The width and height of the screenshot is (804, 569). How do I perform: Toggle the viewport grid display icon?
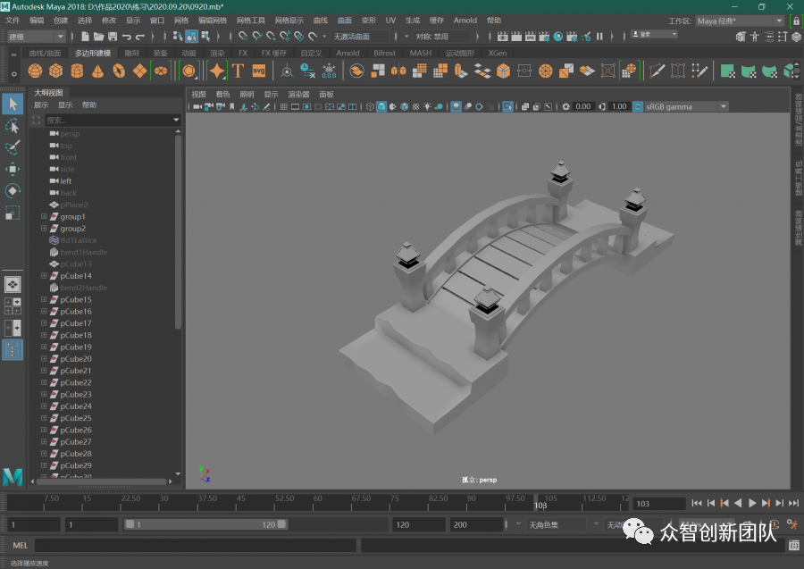click(x=284, y=106)
